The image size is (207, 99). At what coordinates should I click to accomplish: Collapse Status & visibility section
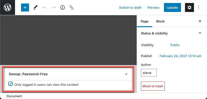200,33
